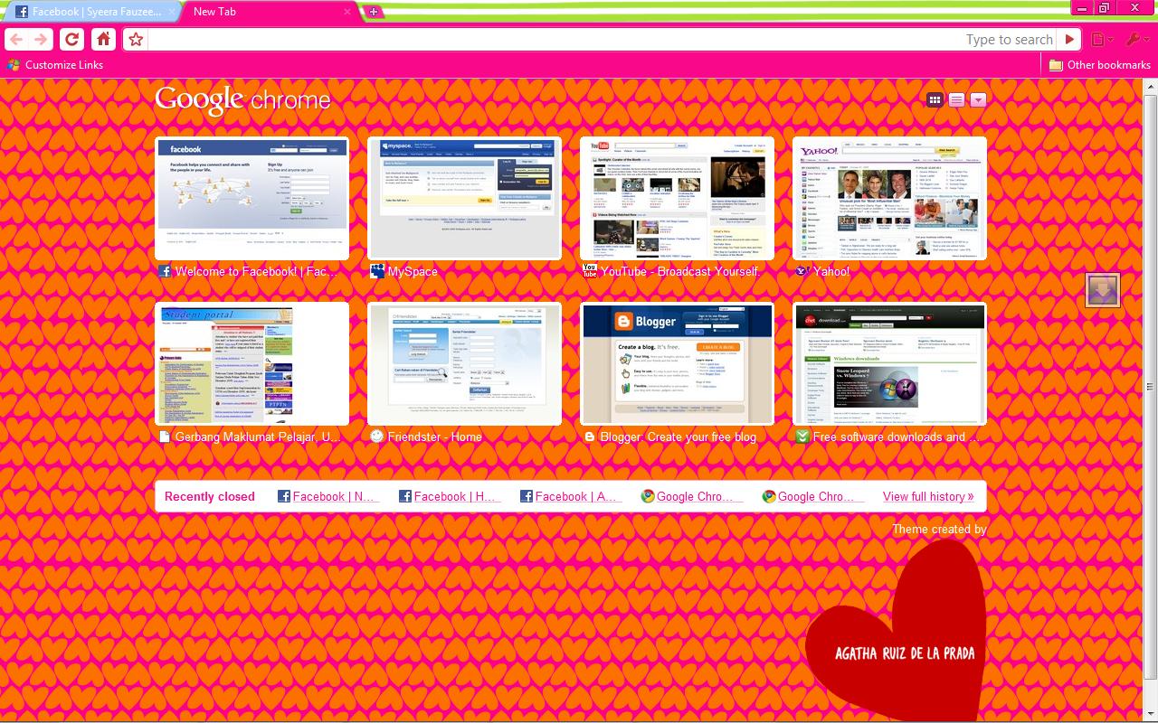Open the page control menu
This screenshot has width=1158, height=723.
1101,40
